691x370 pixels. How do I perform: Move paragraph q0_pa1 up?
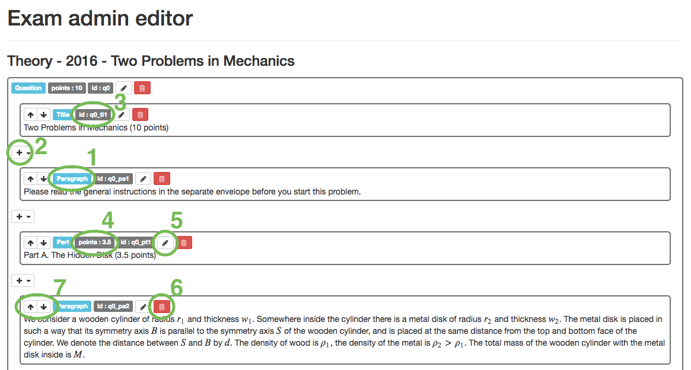pyautogui.click(x=30, y=178)
